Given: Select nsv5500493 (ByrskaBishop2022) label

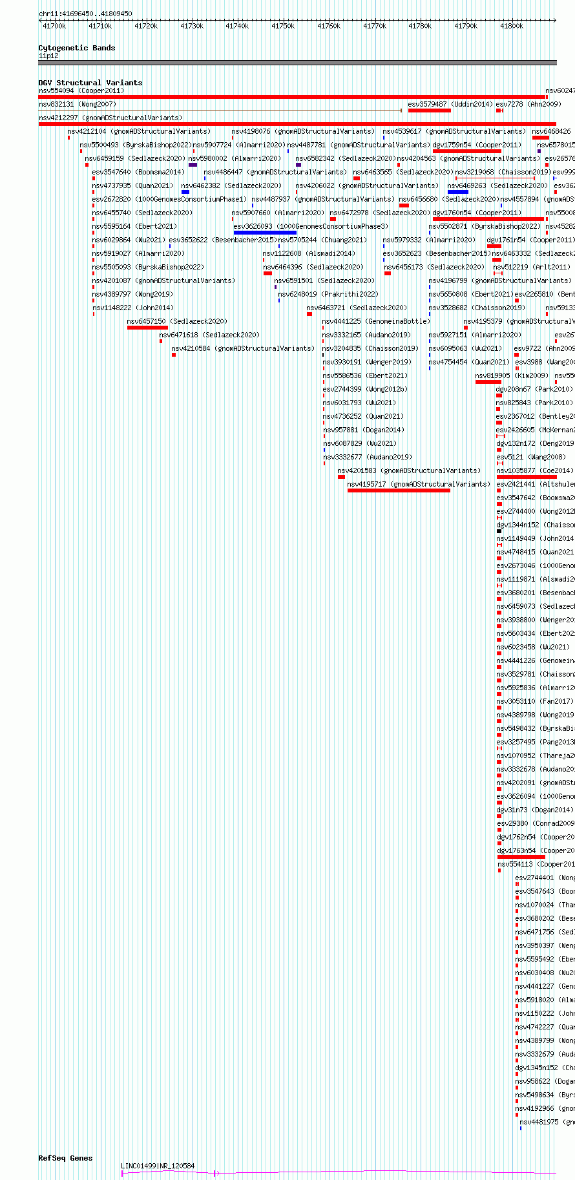Looking at the screenshot, I should [x=136, y=145].
